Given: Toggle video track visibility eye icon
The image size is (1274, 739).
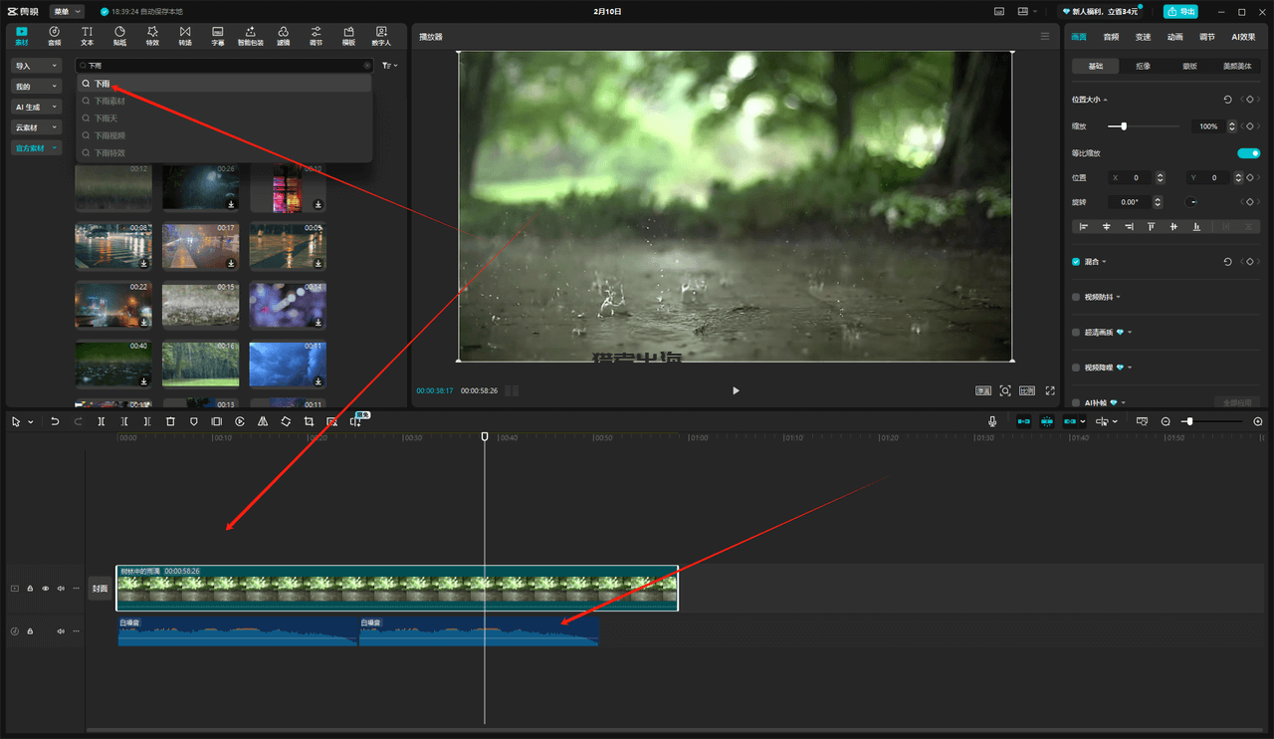Looking at the screenshot, I should (45, 589).
